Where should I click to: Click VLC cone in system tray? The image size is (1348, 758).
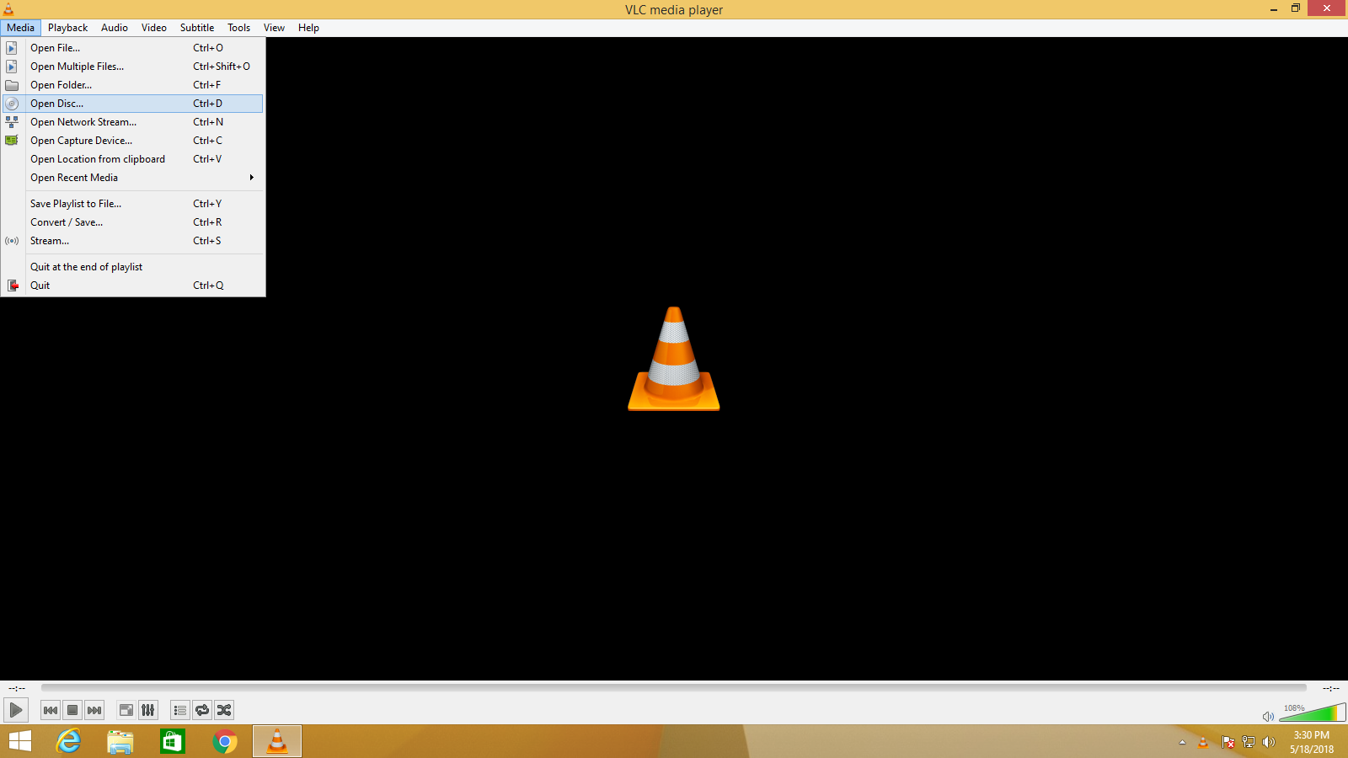pos(1203,742)
